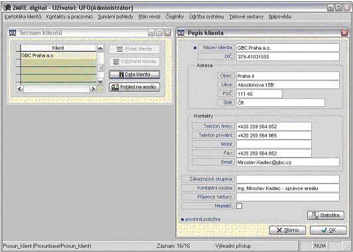Click the Kontaktní osoba field
This screenshot has width=353, height=252.
click(288, 188)
